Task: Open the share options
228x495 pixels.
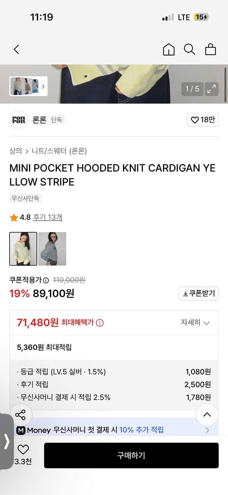Action: coord(21,415)
